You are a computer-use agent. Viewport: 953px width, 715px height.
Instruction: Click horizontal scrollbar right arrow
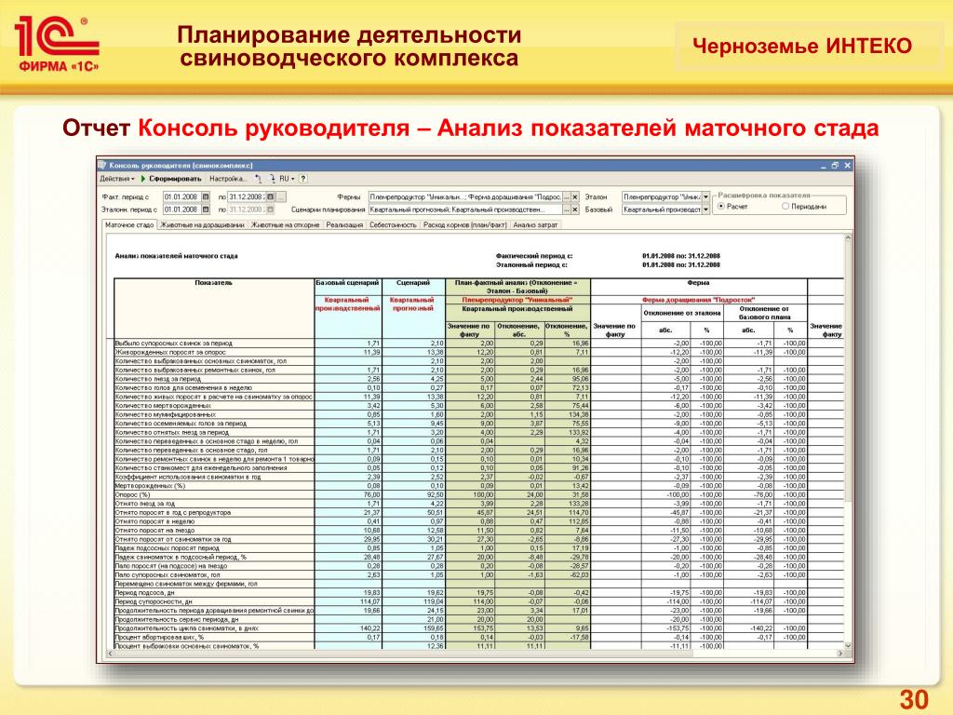coord(840,654)
